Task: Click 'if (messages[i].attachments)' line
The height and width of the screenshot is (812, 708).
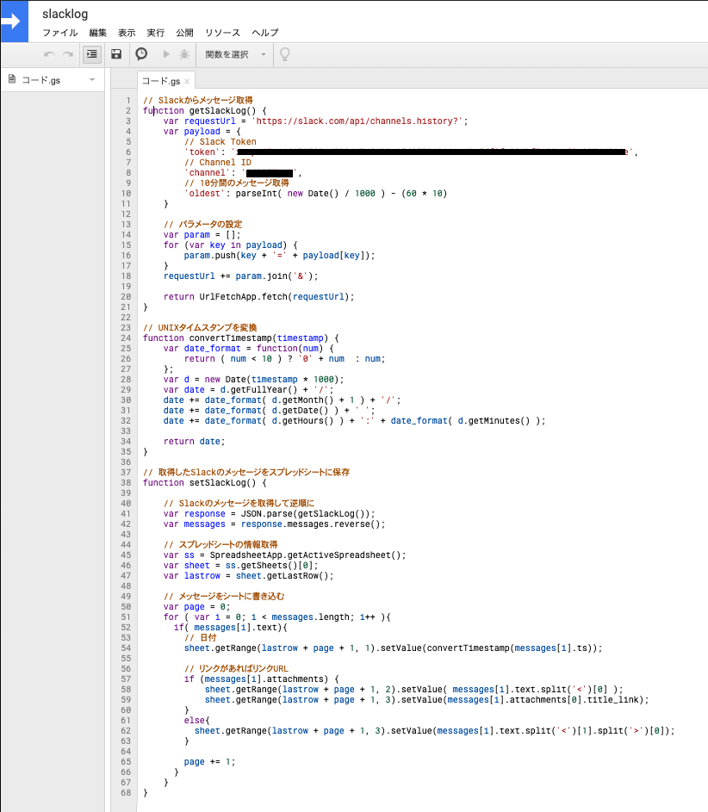Action: coord(262,679)
